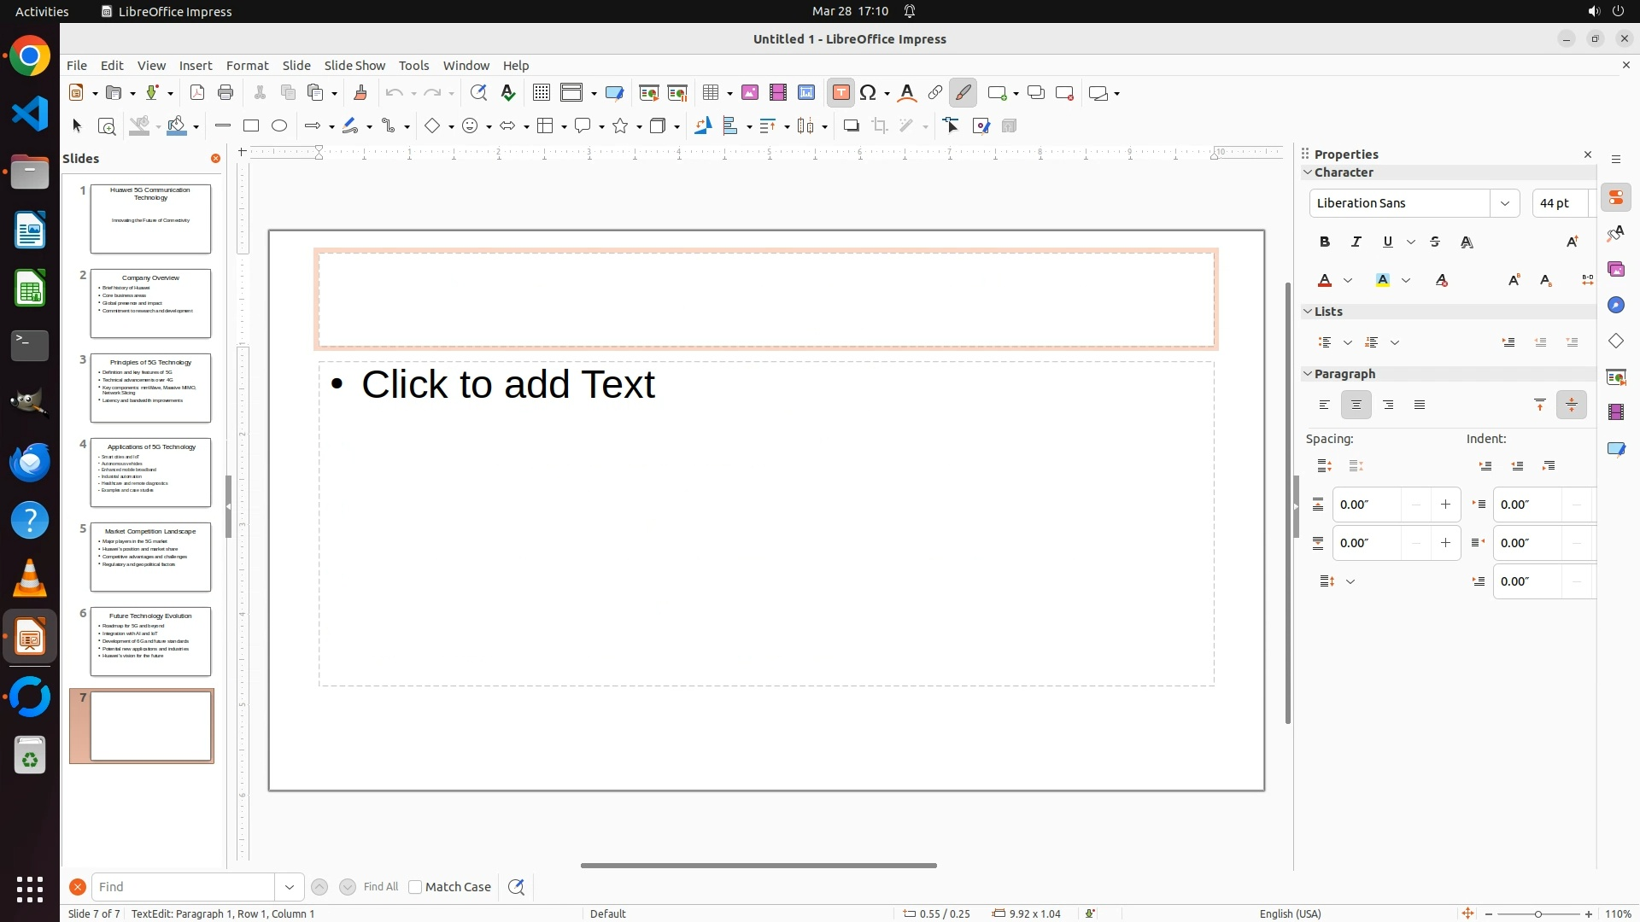The image size is (1640, 922).
Task: Toggle Italic in Character panel
Action: coord(1356,242)
